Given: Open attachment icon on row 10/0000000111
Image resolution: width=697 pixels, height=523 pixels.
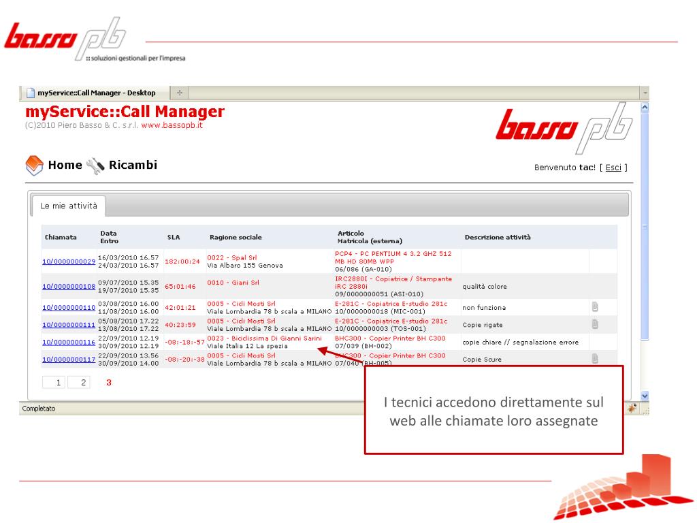Looking at the screenshot, I should pyautogui.click(x=595, y=324).
